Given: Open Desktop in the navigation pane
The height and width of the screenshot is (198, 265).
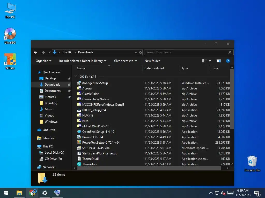Looking at the screenshot, I should click(50, 78).
